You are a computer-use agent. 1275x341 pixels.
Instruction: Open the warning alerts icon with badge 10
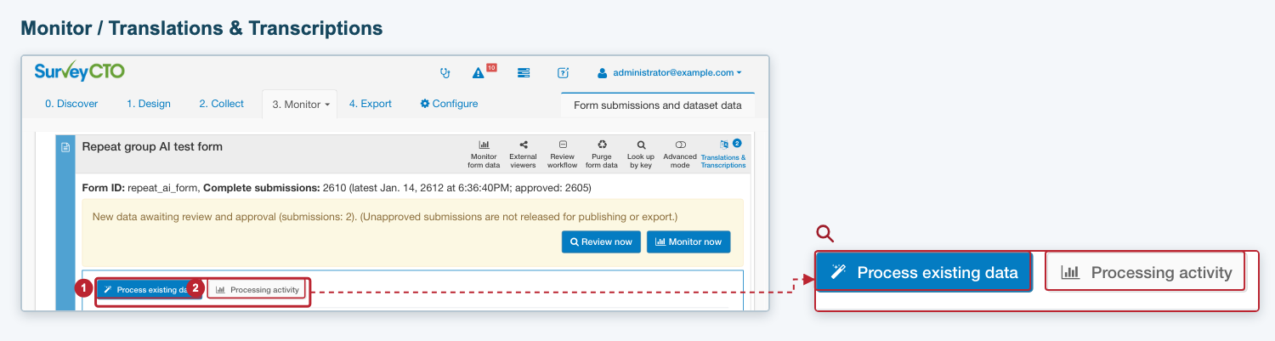[x=479, y=73]
